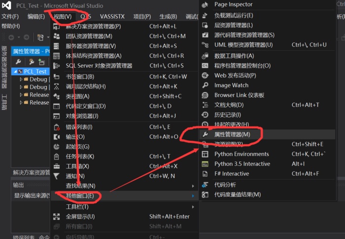Click the navigate forward toolbar button

pyautogui.click(x=27, y=38)
